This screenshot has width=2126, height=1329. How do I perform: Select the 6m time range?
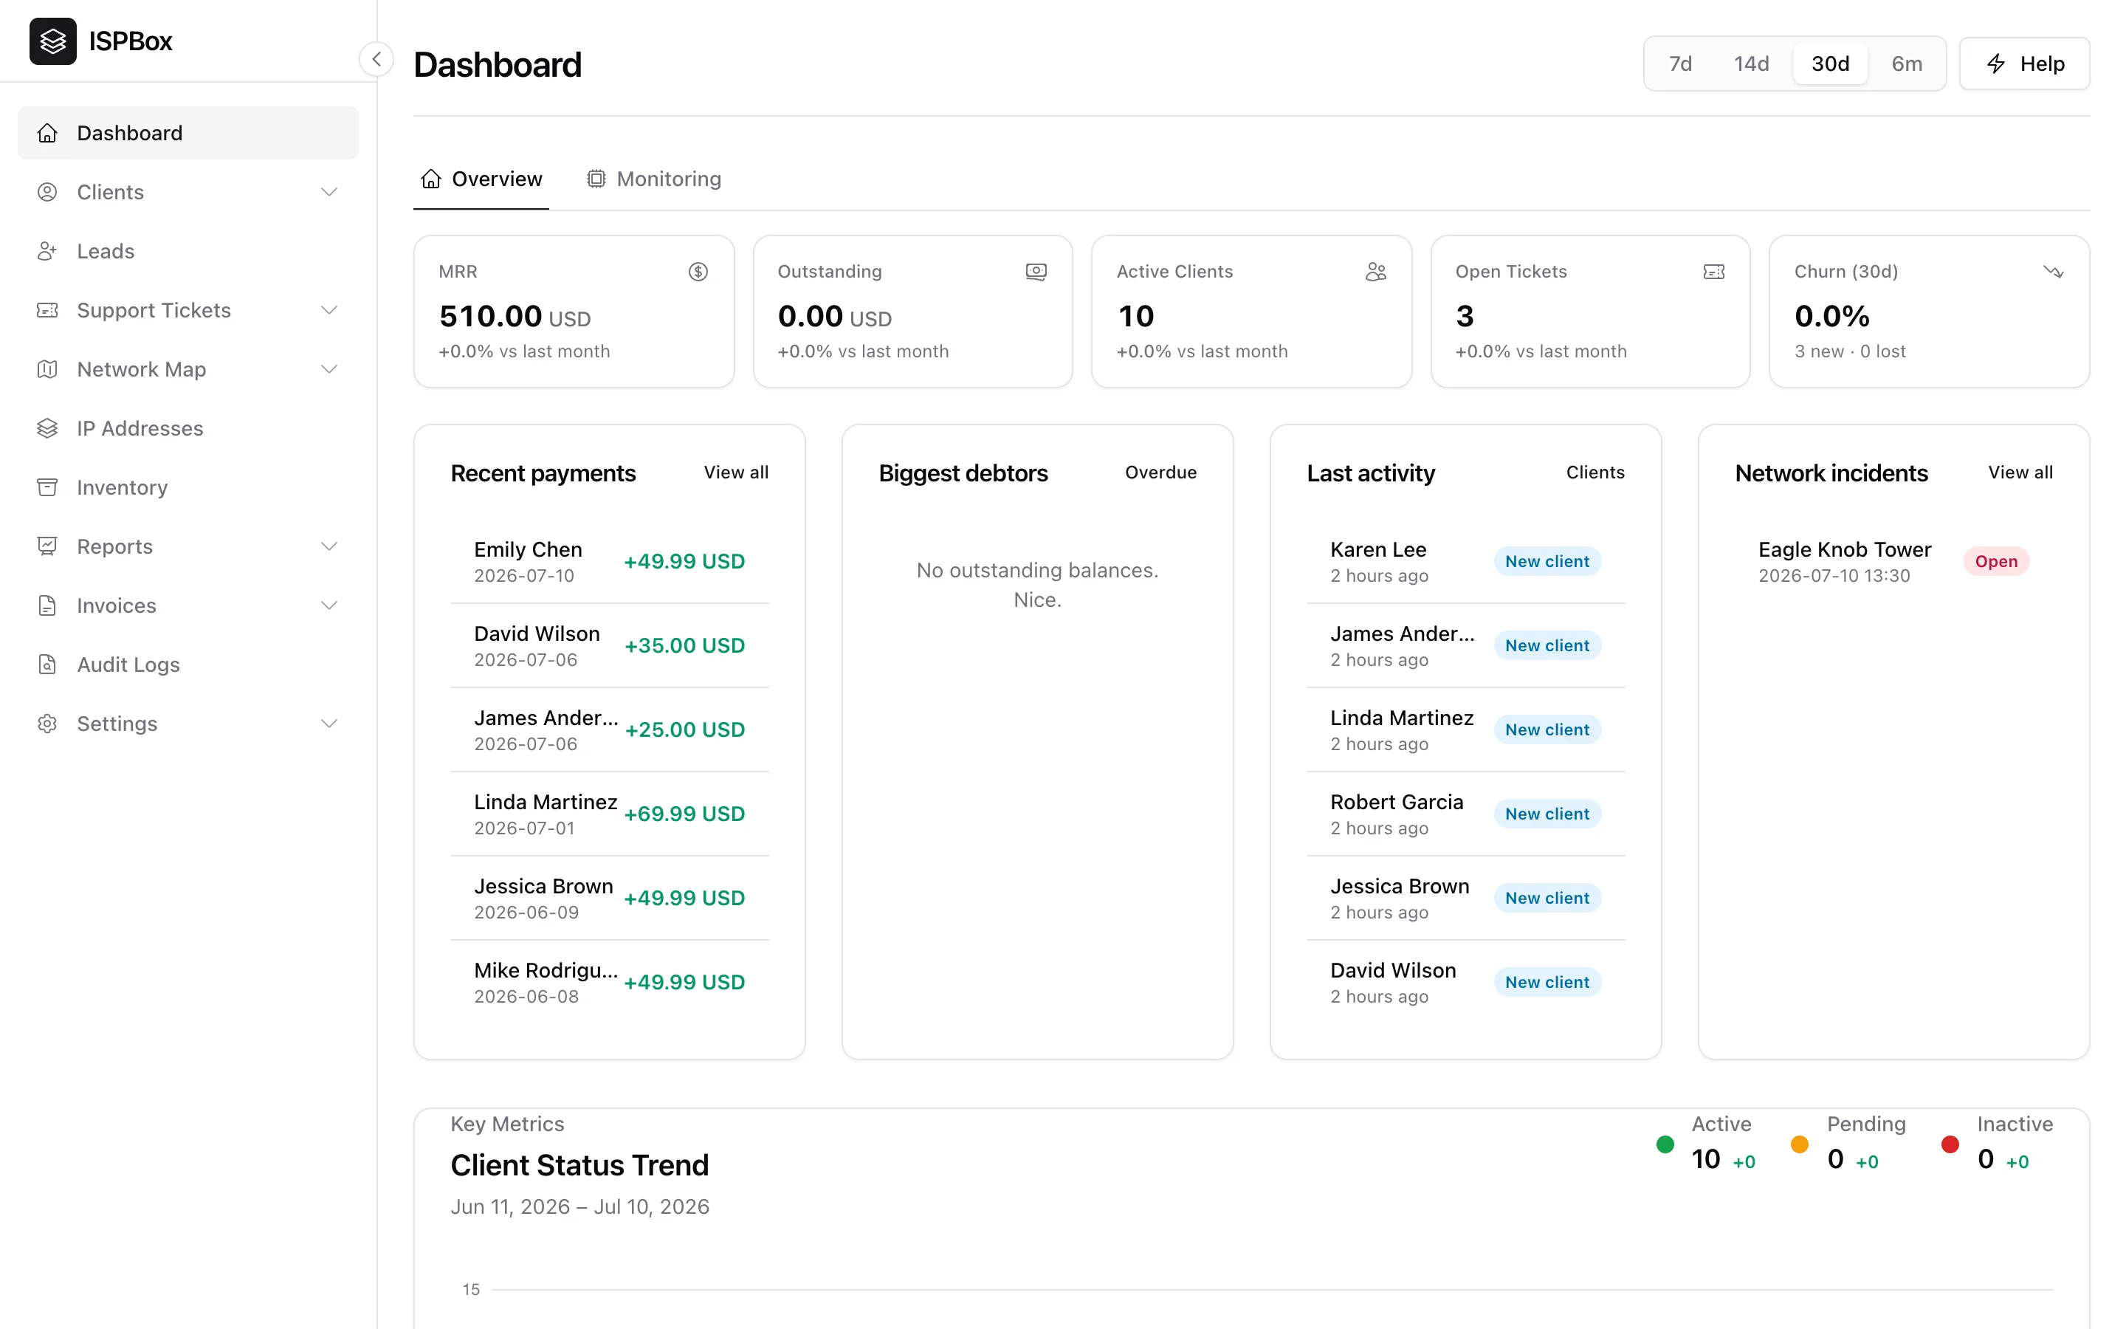click(x=1906, y=63)
